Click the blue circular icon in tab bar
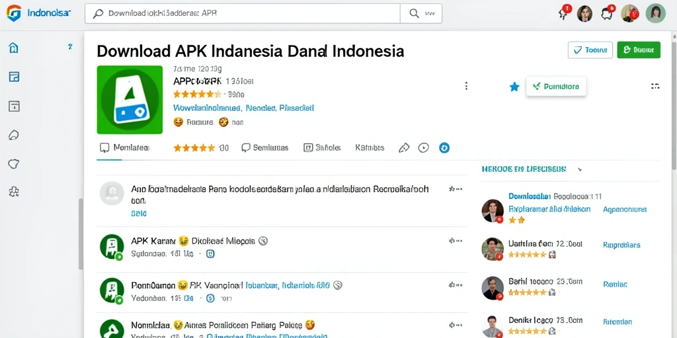677x338 pixels. pyautogui.click(x=444, y=148)
